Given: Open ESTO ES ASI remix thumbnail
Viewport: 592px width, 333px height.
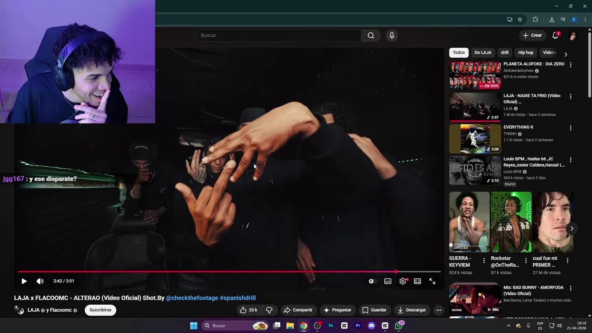Looking at the screenshot, I should point(475,170).
